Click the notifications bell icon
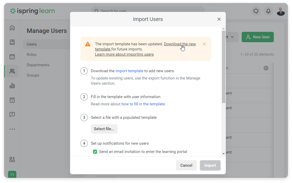292x183 pixels. tap(268, 11)
